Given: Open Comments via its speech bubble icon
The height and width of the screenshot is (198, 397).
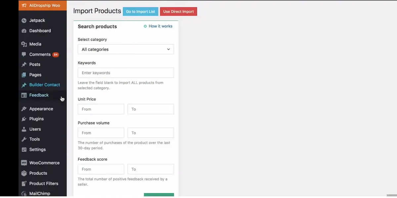Looking at the screenshot, I should (24, 54).
